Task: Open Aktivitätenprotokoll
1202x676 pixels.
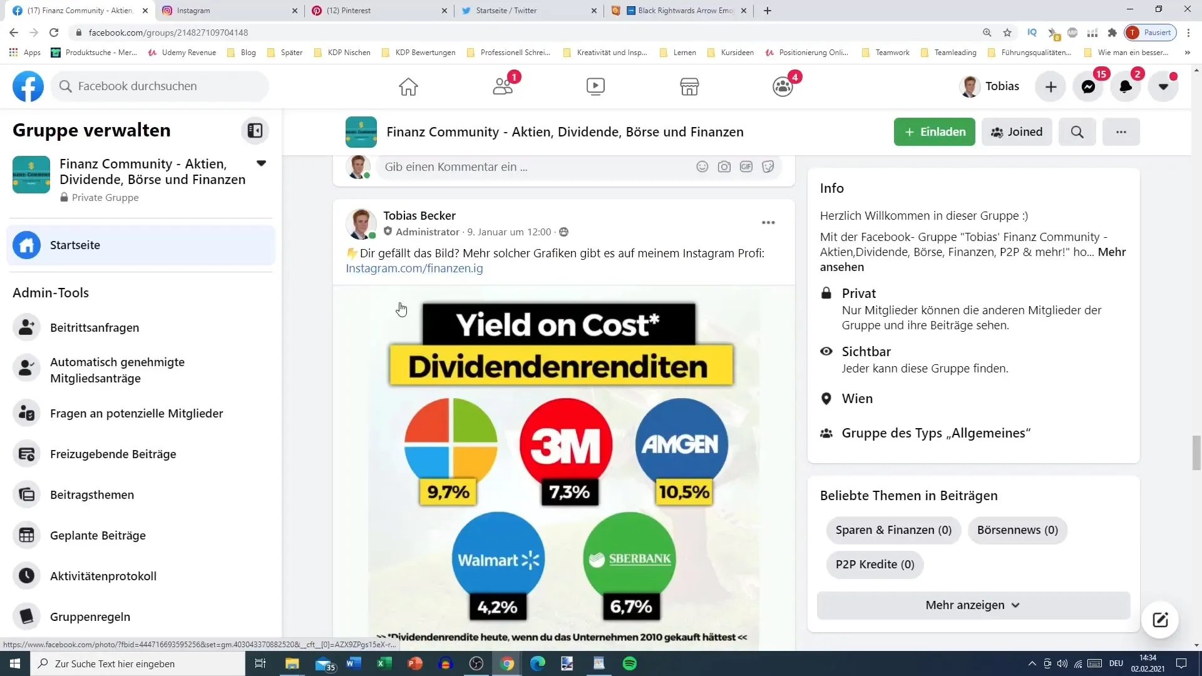Action: 141,576
